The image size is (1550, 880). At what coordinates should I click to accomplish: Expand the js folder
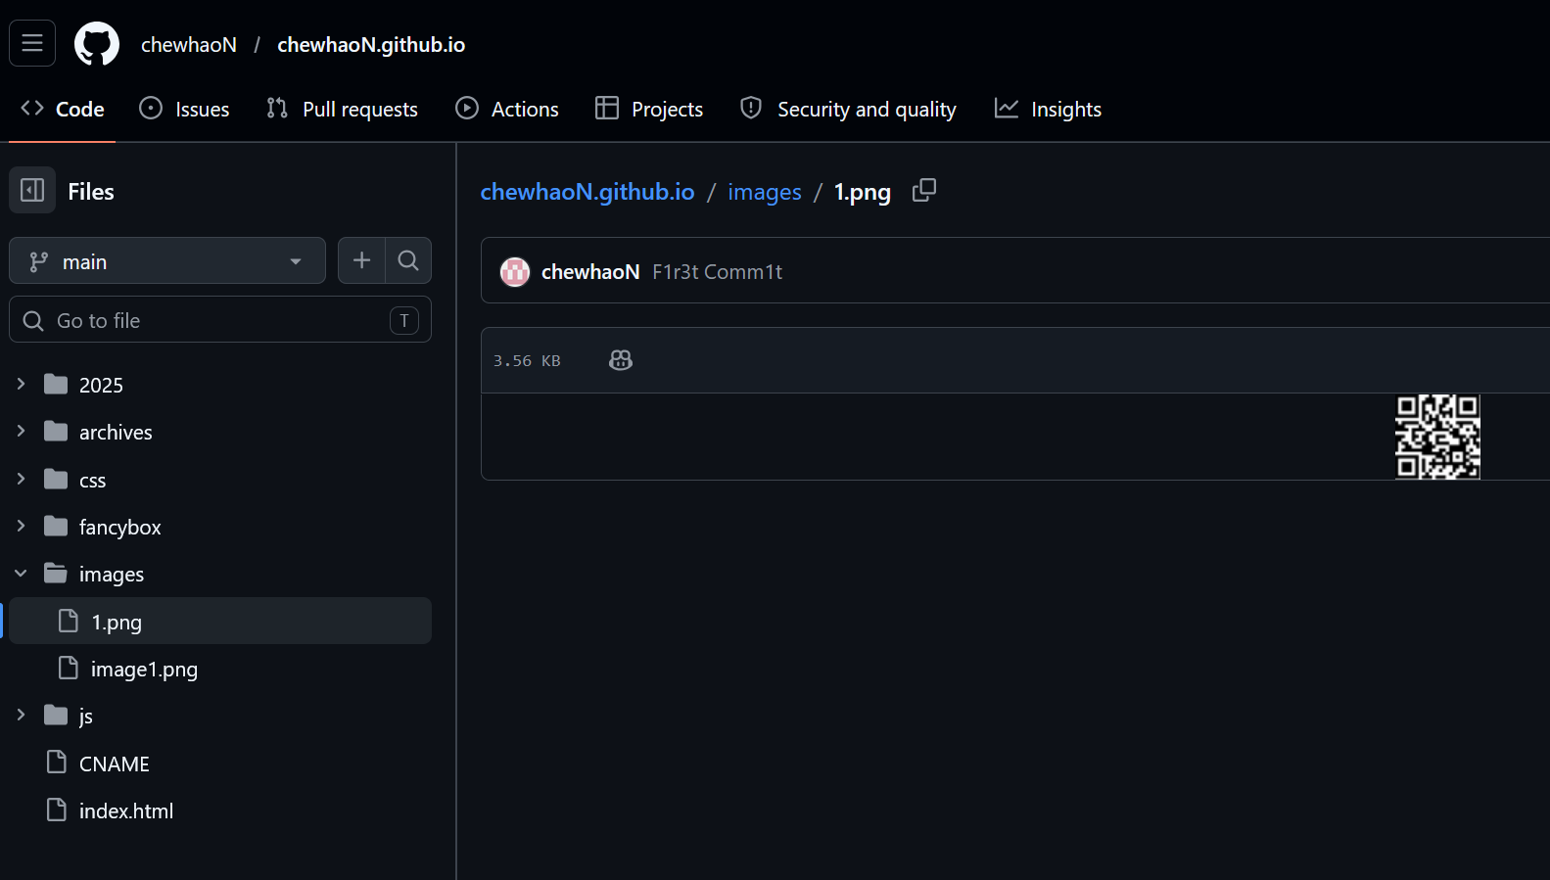(x=21, y=715)
